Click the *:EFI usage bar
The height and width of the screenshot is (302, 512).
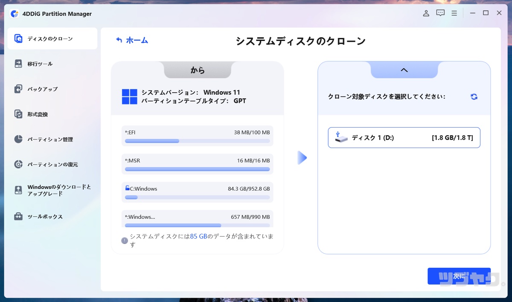click(x=197, y=141)
